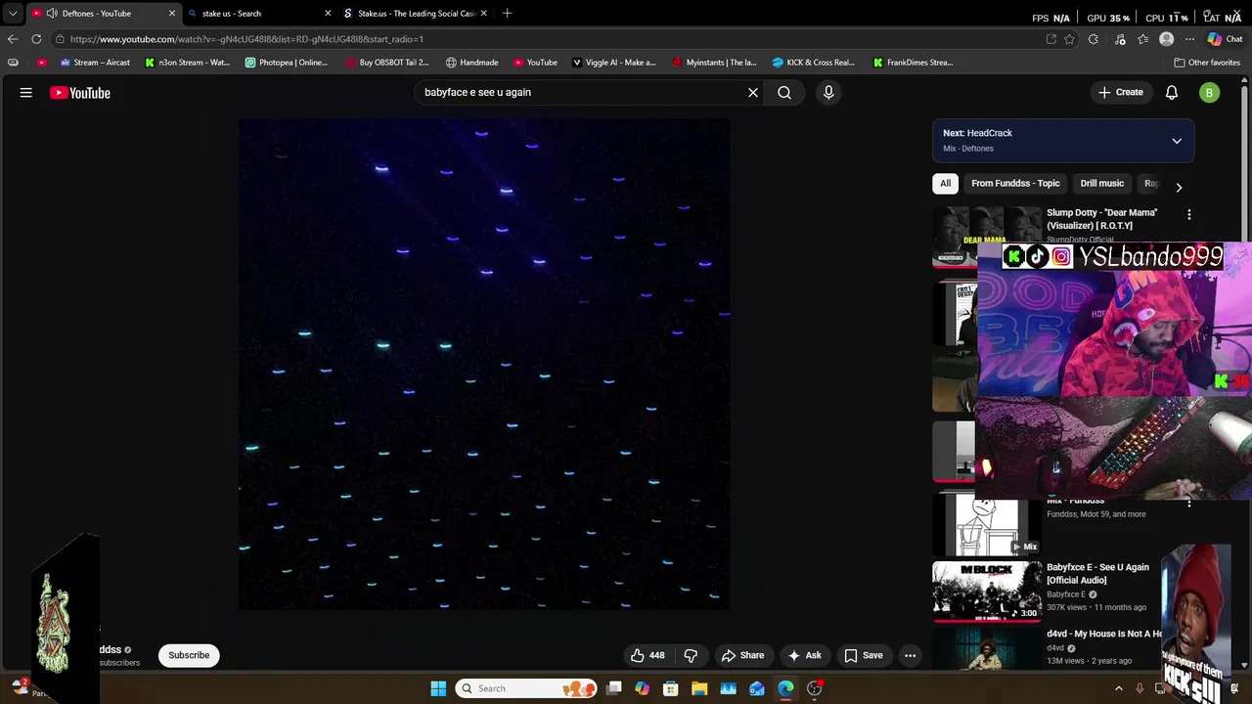Open more actions for the video
Image resolution: width=1252 pixels, height=704 pixels.
911,655
